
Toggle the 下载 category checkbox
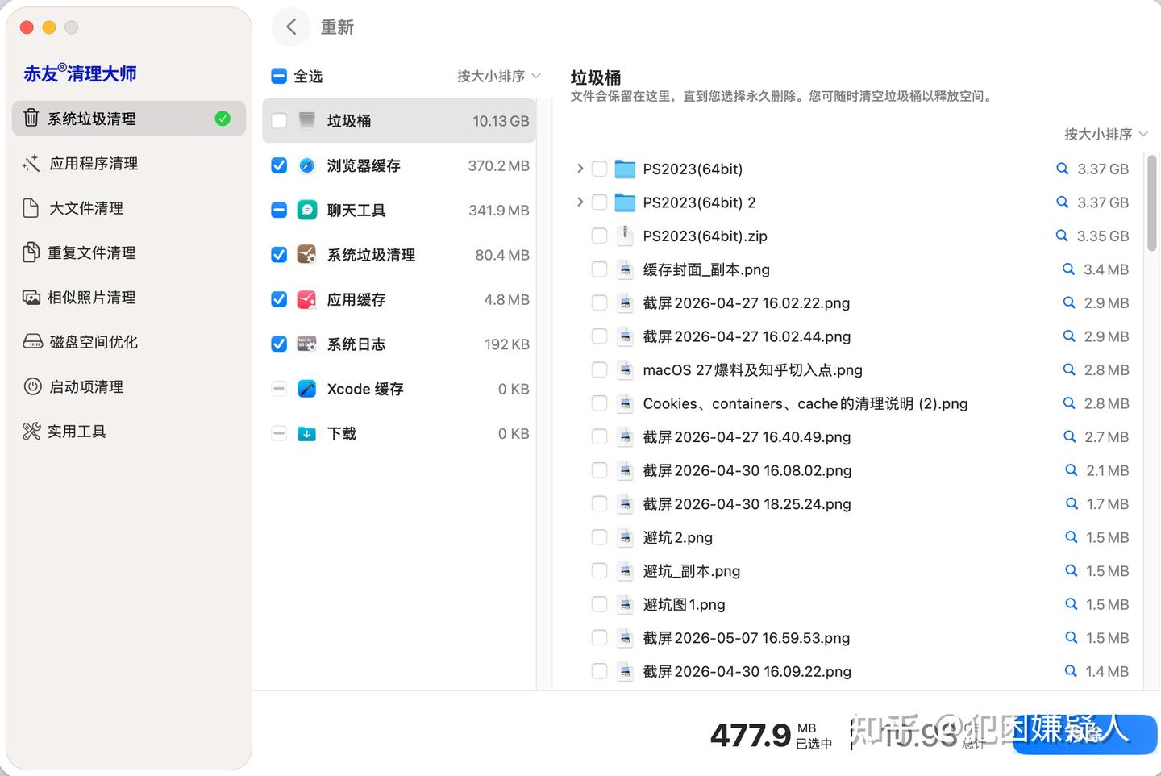(x=279, y=433)
